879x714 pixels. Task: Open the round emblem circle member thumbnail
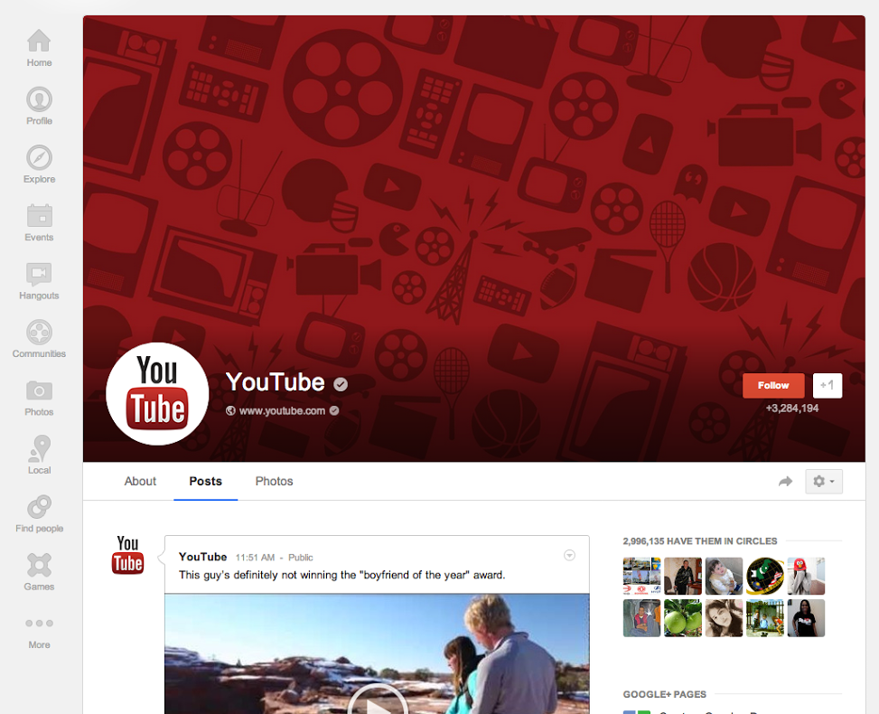tap(765, 576)
